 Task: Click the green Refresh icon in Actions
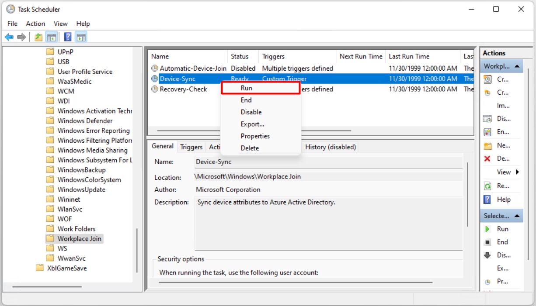click(487, 186)
